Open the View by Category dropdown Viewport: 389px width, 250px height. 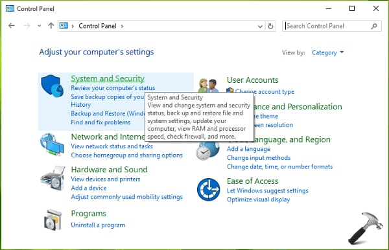coord(327,52)
